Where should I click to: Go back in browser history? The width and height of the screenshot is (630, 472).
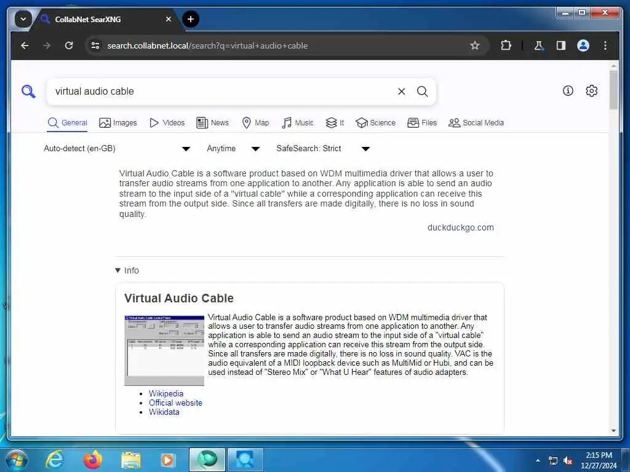coord(25,45)
